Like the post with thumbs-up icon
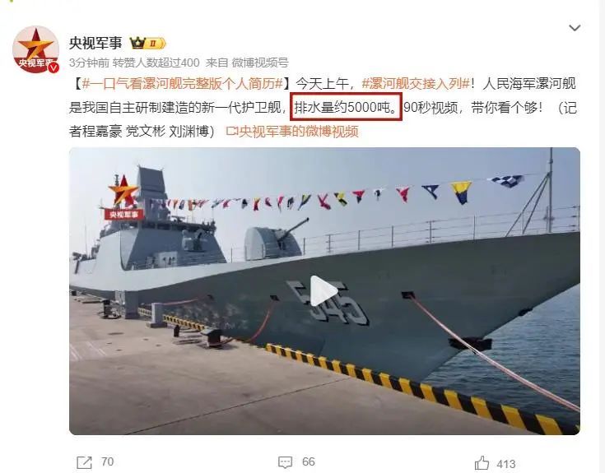The height and width of the screenshot is (473, 605). (482, 462)
